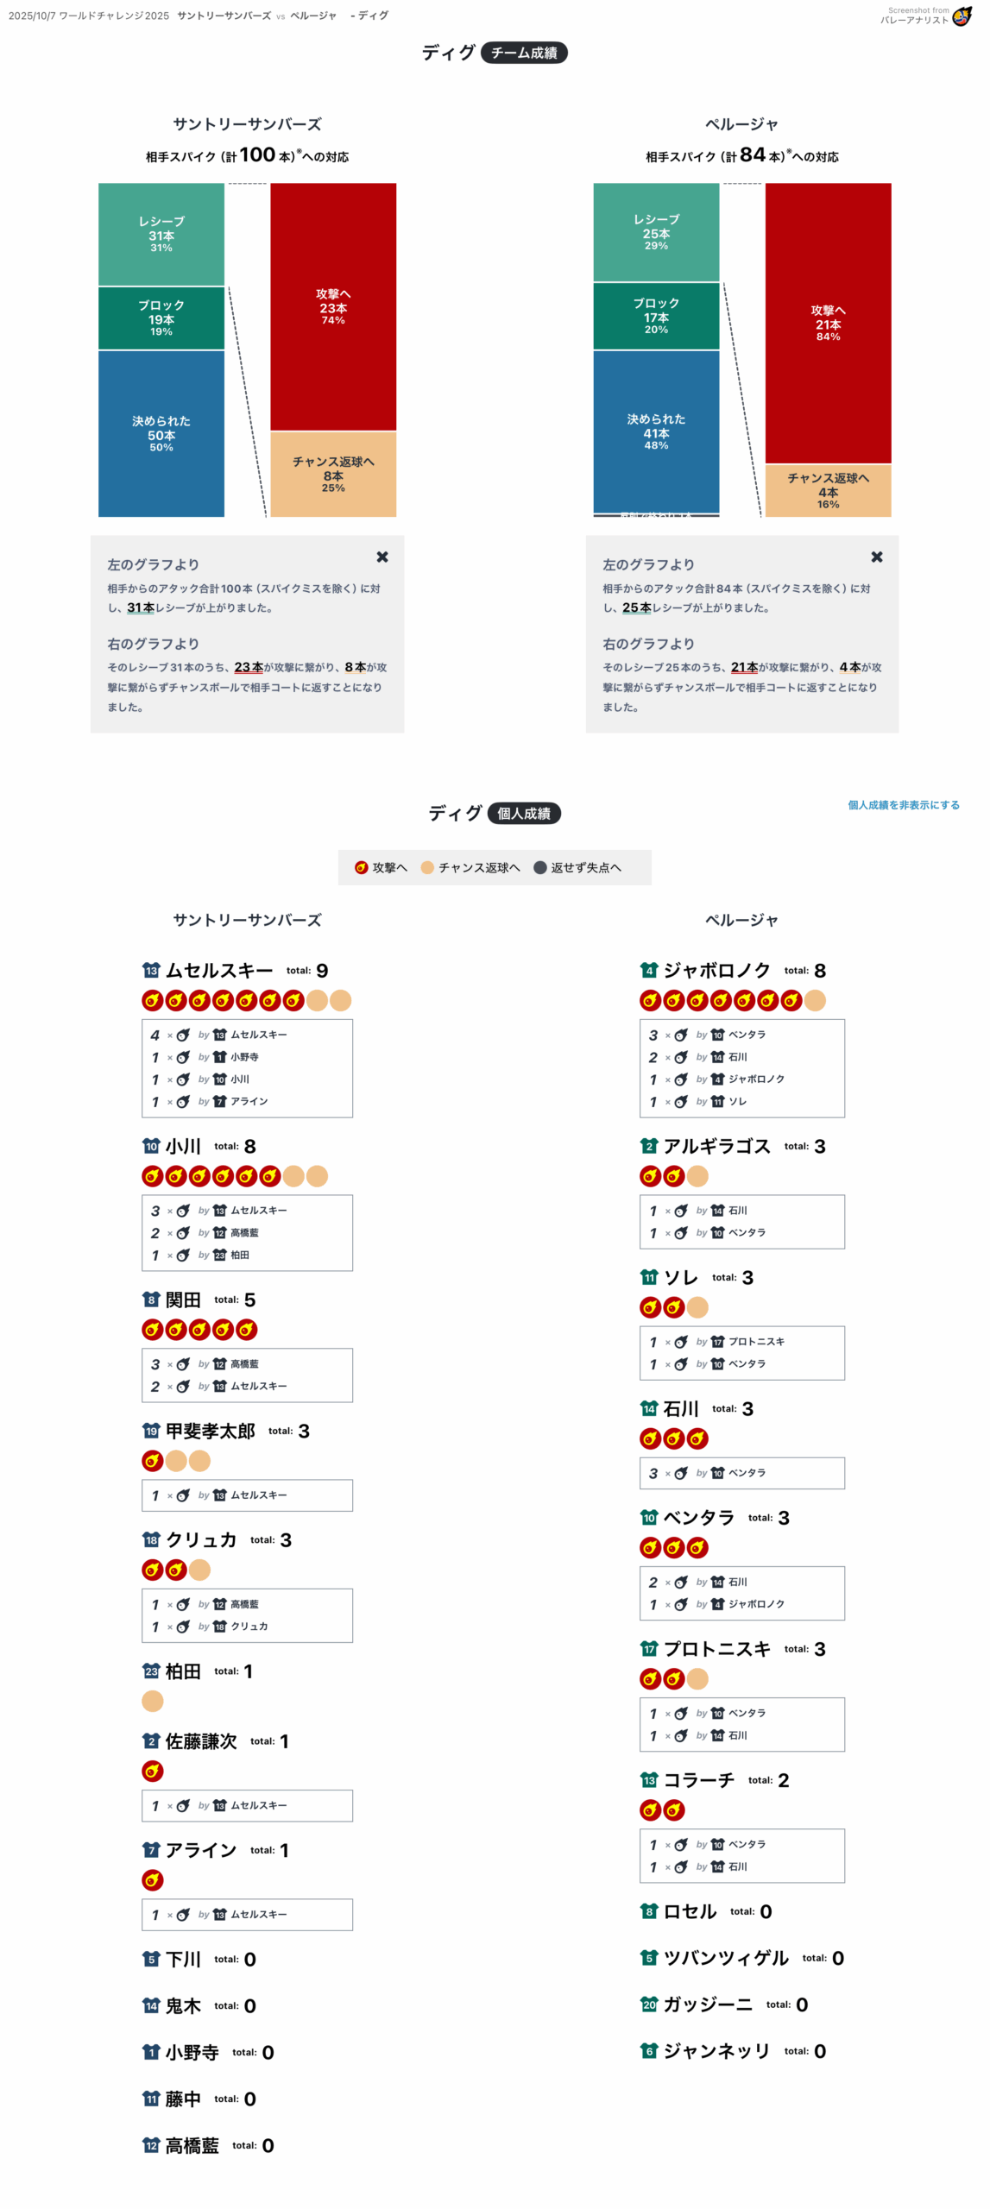The image size is (990, 2209).
Task: Click 柏田's single chance-return dig dot
Action: tap(153, 1701)
